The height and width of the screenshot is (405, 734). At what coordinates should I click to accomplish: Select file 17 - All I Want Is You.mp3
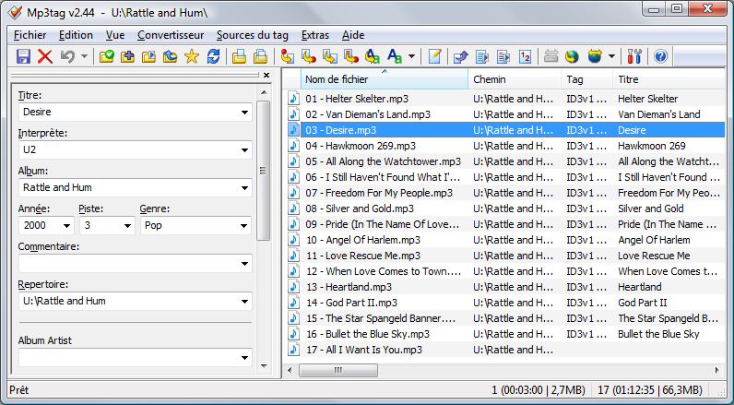point(363,350)
